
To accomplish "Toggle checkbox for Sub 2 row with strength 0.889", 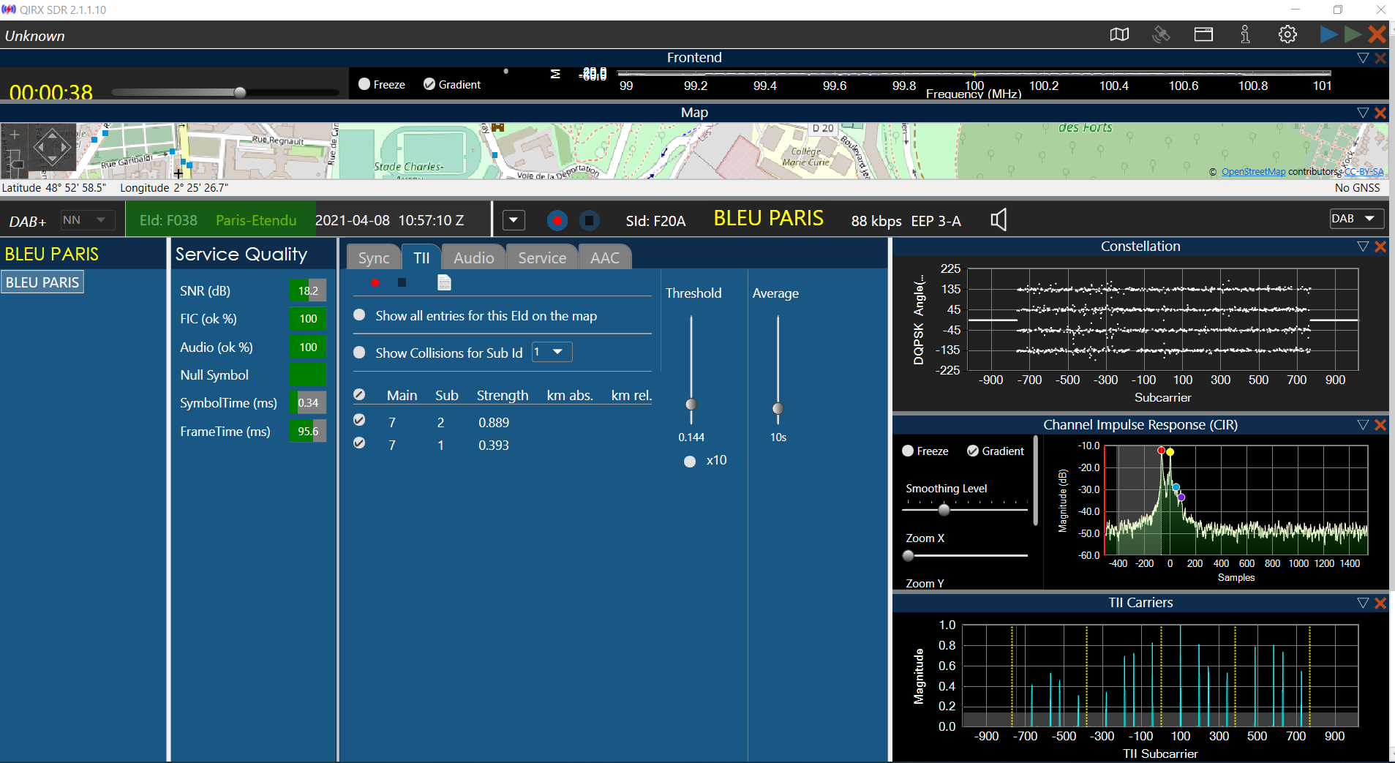I will coord(359,420).
